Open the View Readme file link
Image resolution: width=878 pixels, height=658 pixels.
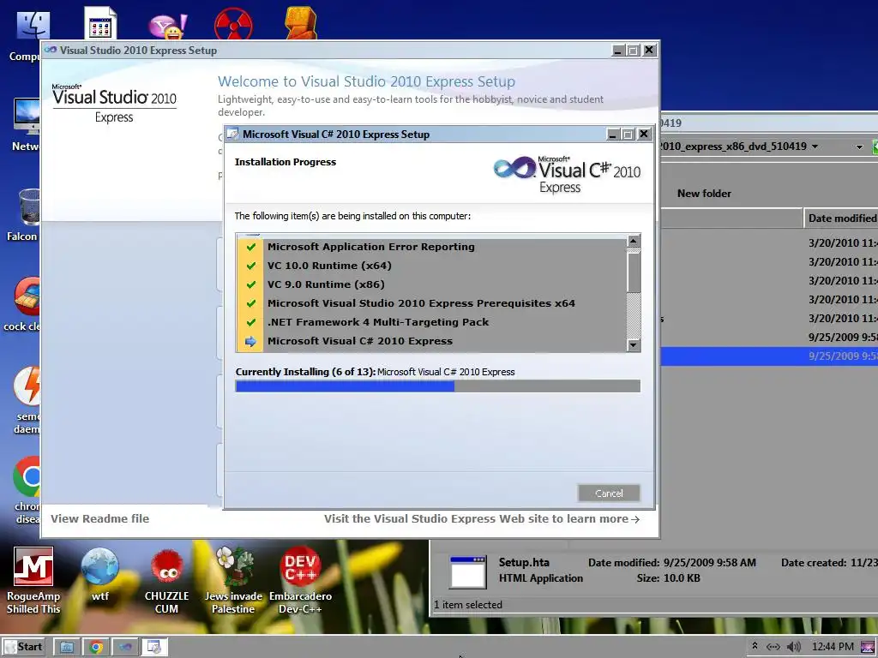click(99, 518)
